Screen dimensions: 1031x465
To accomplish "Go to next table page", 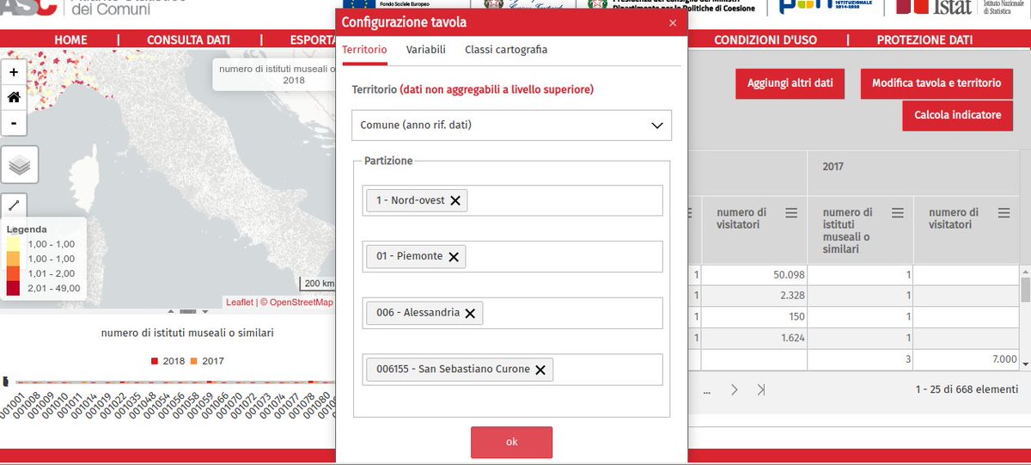I will (735, 389).
